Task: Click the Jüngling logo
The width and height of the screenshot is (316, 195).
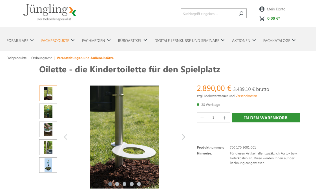Action: pos(50,12)
